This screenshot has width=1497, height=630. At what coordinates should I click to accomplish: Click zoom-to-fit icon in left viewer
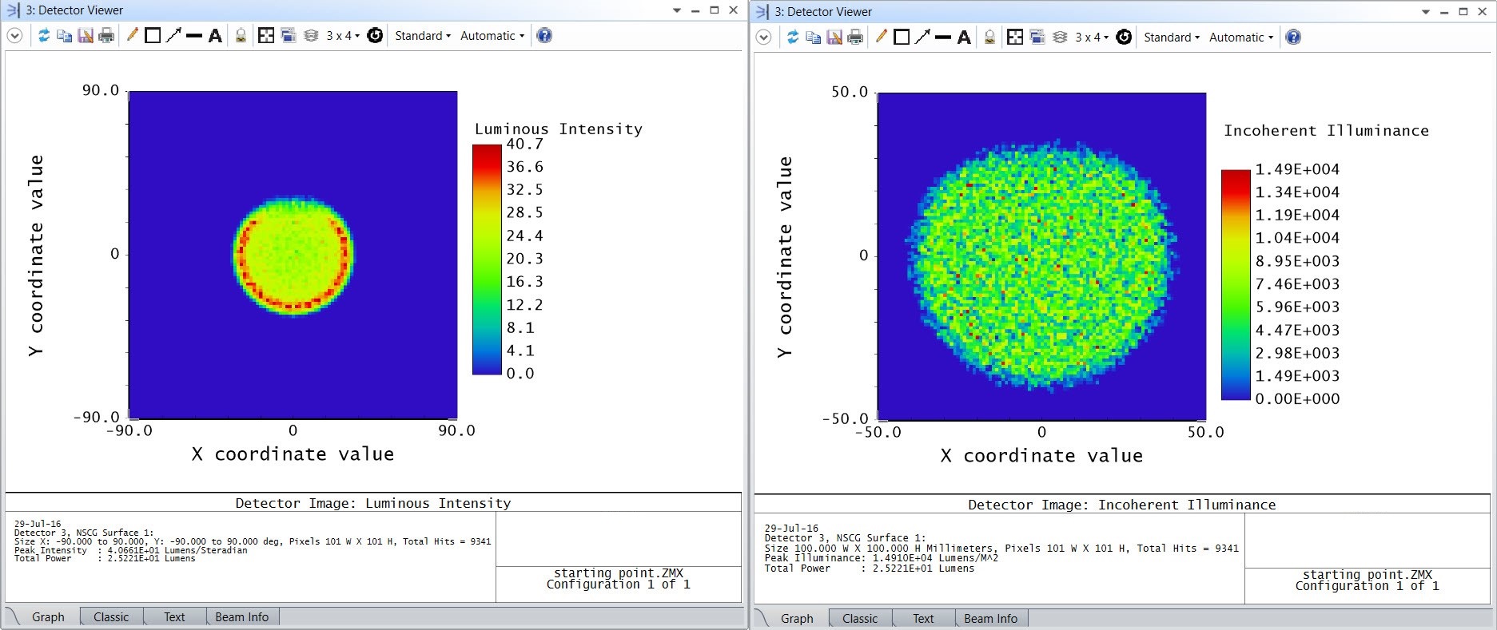pos(266,36)
